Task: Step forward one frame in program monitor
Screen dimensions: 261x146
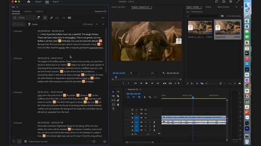Action: [152, 83]
